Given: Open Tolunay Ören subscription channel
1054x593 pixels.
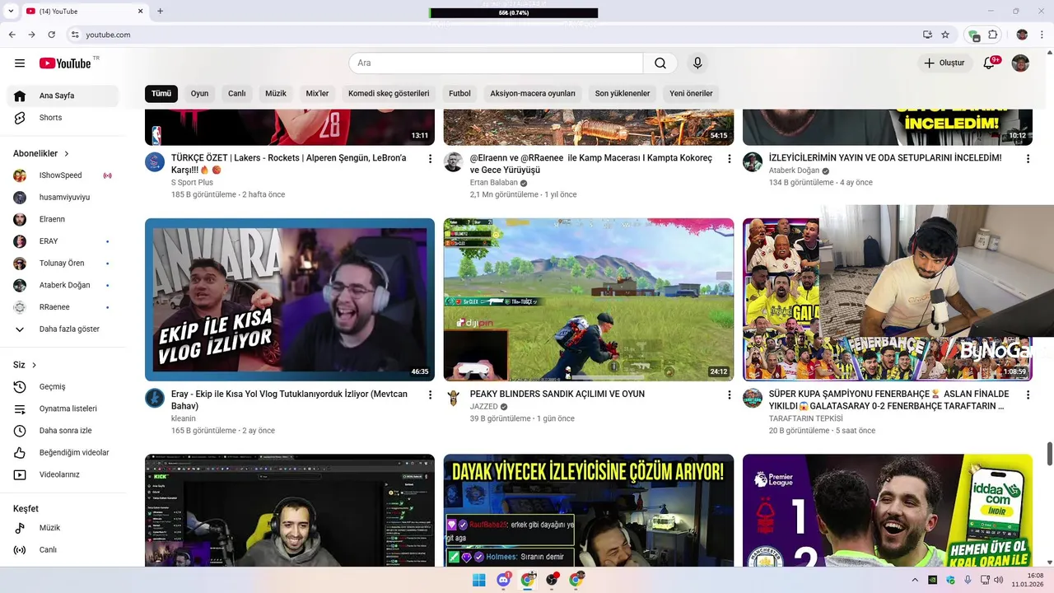Looking at the screenshot, I should coord(63,264).
